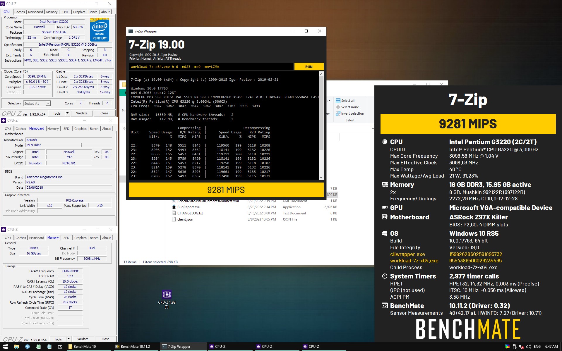Click the GPU card icon in BenchMate panel
Viewport: 562px width, 351px height.
(x=385, y=207)
